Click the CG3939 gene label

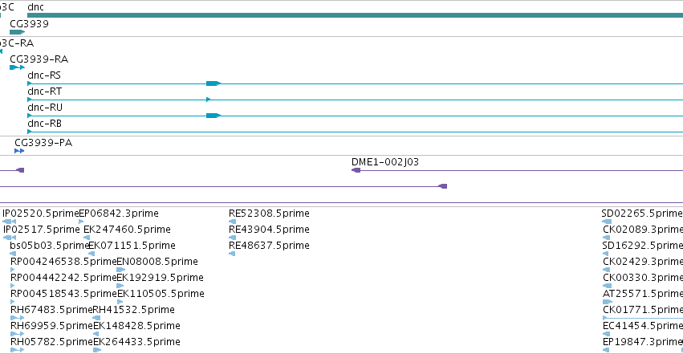click(x=29, y=23)
